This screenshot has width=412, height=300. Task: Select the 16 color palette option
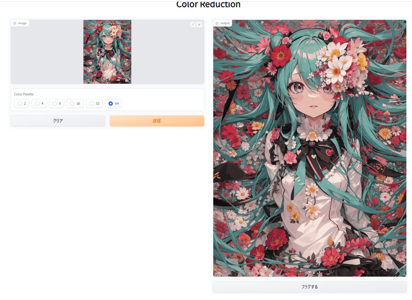(x=75, y=104)
